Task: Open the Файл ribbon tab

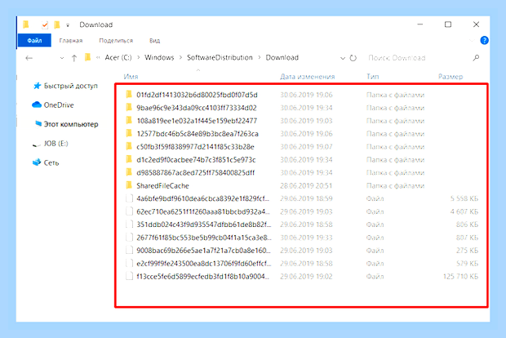Action: (34, 40)
